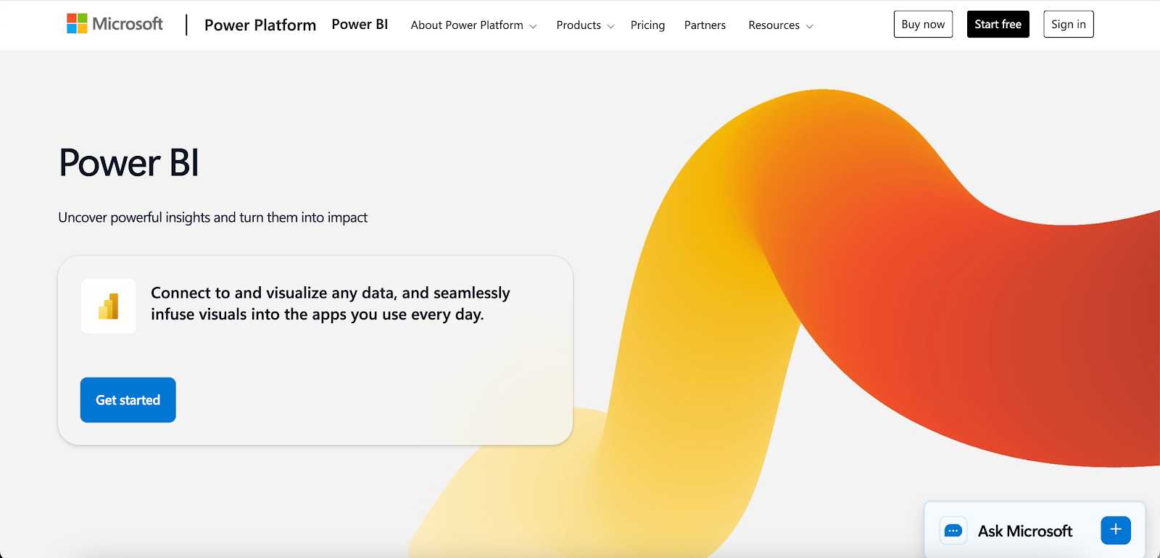
Task: Click the Power BI bar chart icon
Action: pyautogui.click(x=109, y=307)
